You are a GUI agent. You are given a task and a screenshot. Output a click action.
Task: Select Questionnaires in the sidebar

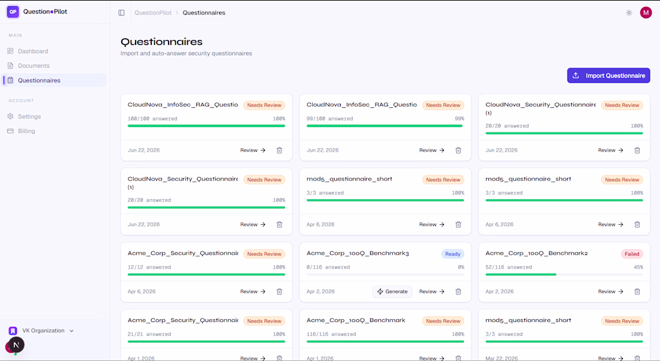(x=55, y=80)
